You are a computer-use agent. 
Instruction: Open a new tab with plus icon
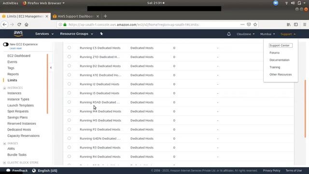click(105, 16)
